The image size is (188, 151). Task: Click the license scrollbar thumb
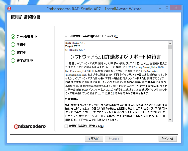170,47
